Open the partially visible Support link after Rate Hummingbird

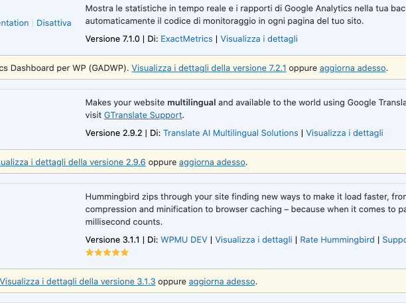(394, 239)
